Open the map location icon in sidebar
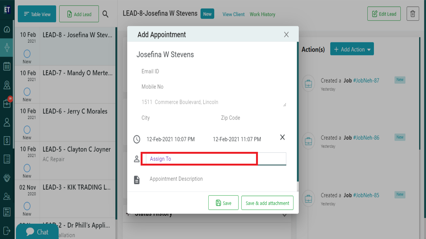This screenshot has width=426, height=239. click(7, 85)
